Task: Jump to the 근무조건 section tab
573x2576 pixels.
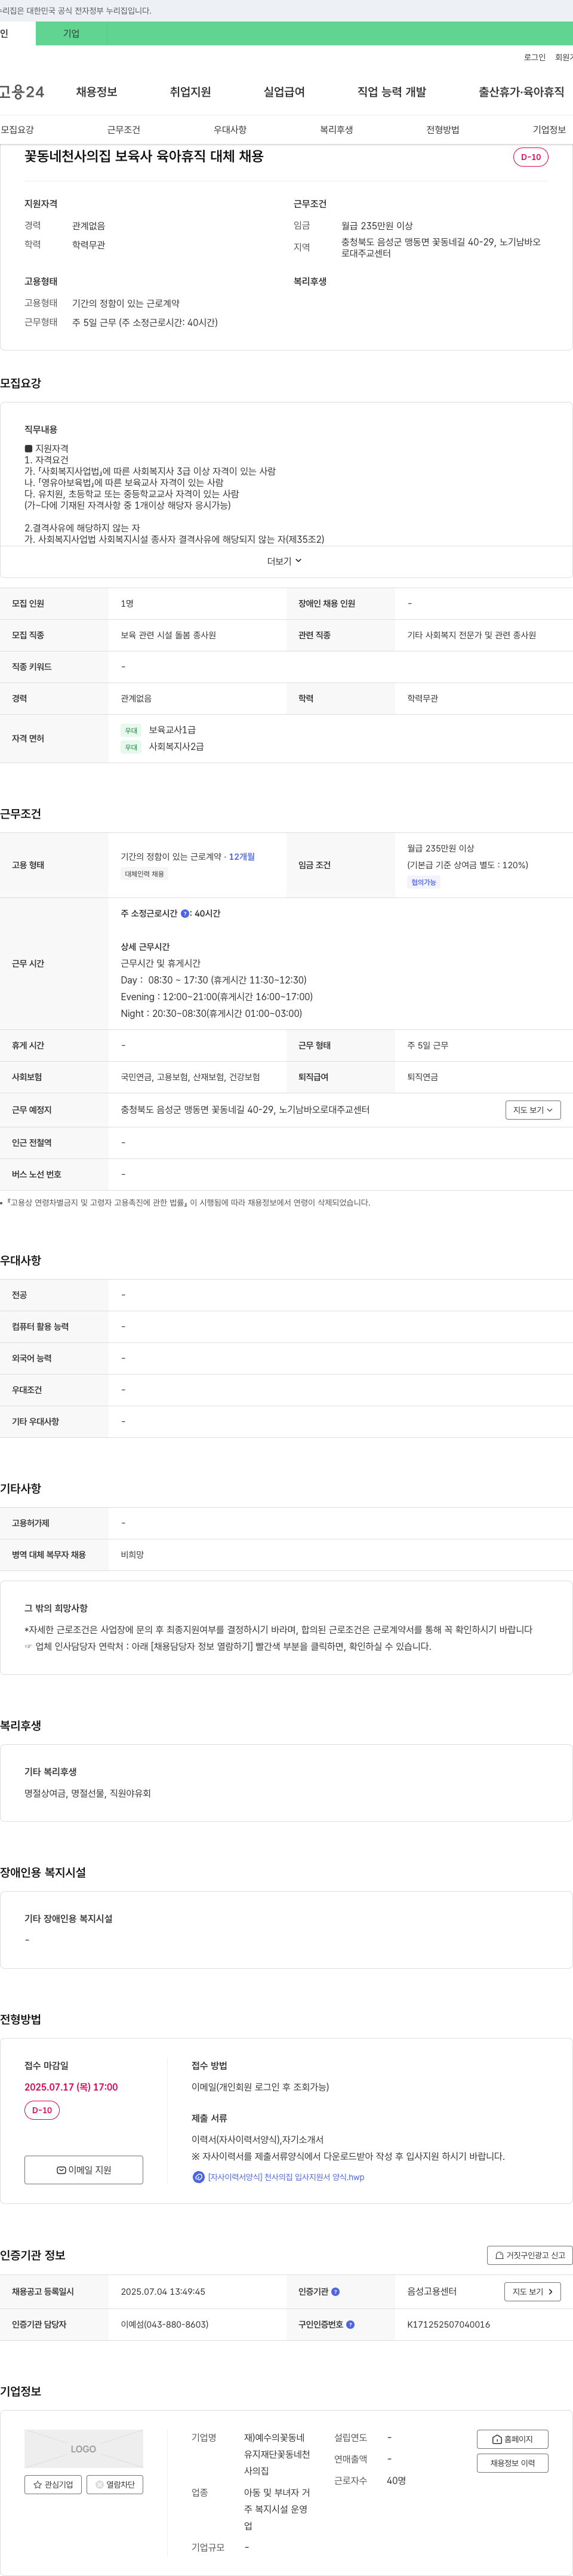Action: [x=124, y=130]
